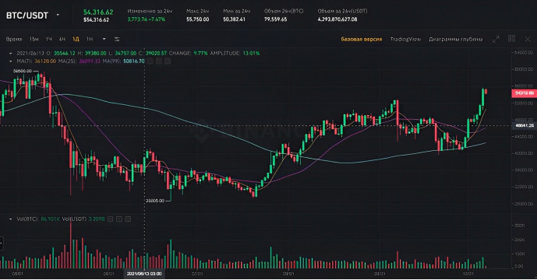Click the MA(25) value in legend
This screenshot has width=537, height=280.
(90, 61)
